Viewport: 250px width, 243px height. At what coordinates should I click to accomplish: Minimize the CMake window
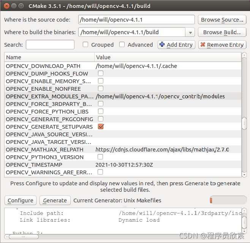[x=14, y=6]
